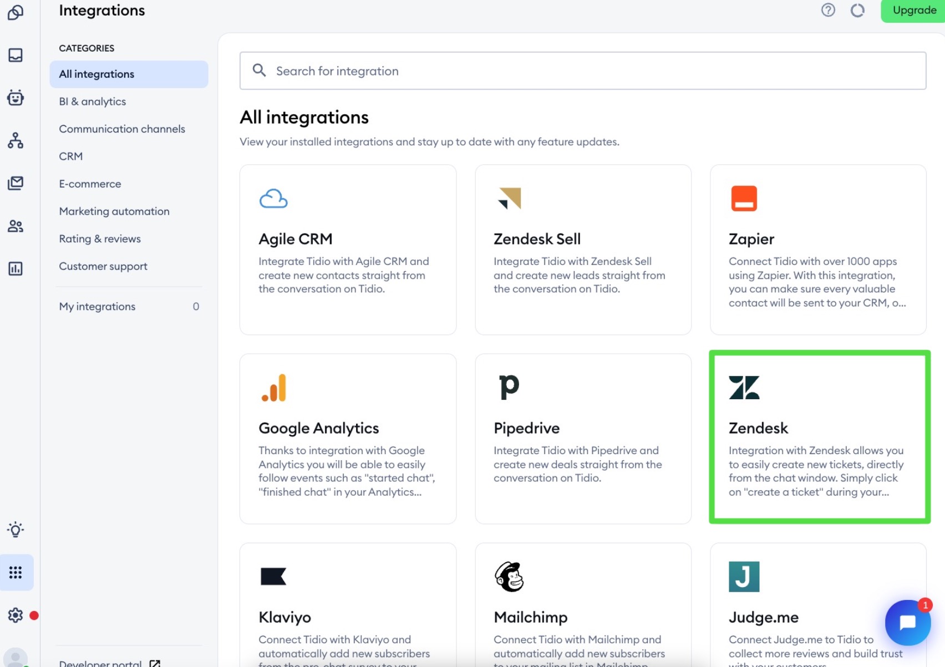Select the BI & analytics category
Viewport: 945px width, 667px height.
(93, 101)
